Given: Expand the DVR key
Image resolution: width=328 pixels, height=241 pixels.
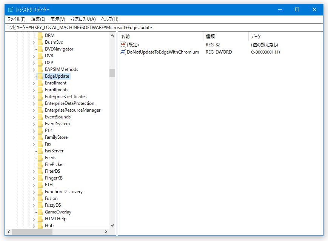Looking at the screenshot, I should click(34, 56).
